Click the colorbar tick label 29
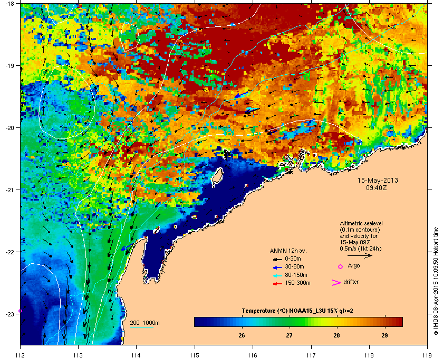443x358 pixels. (x=384, y=335)
